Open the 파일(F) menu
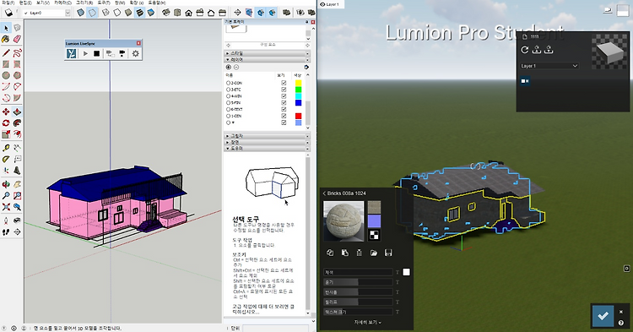Image resolution: width=633 pixels, height=332 pixels. coord(8,3)
